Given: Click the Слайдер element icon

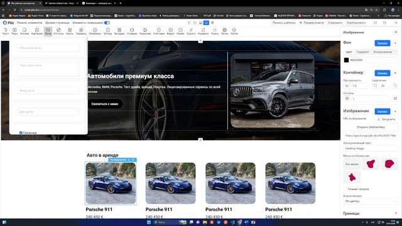Looking at the screenshot, I should (132, 31).
